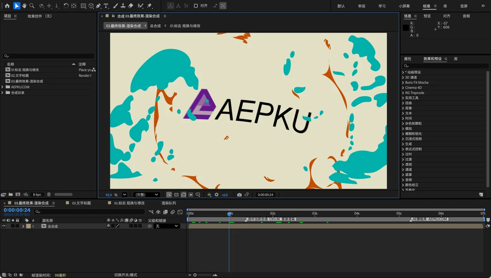Open the channel and color management icon
Screen dimensions: 491x278
(x=209, y=195)
